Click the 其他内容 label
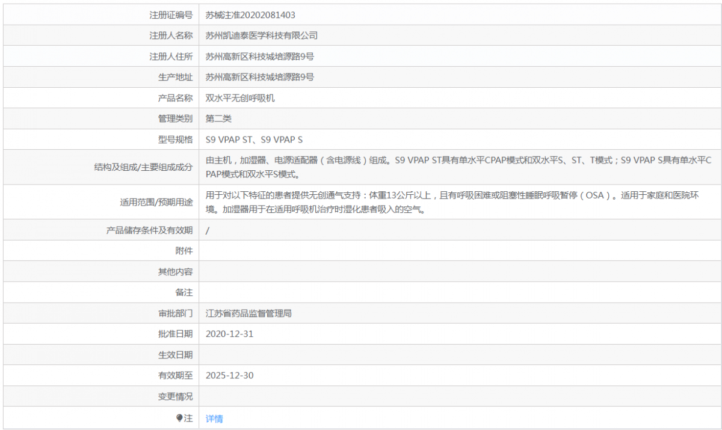 pos(175,272)
